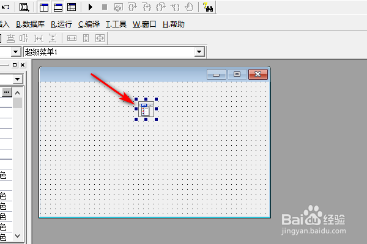Click the center alignment icon
Screen dimensions: 367x244
pyautogui.click(x=24, y=38)
